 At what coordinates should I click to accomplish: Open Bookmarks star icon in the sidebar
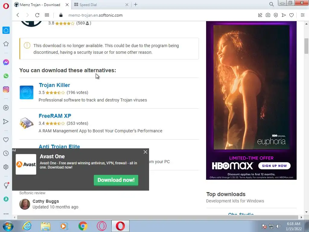point(6,44)
